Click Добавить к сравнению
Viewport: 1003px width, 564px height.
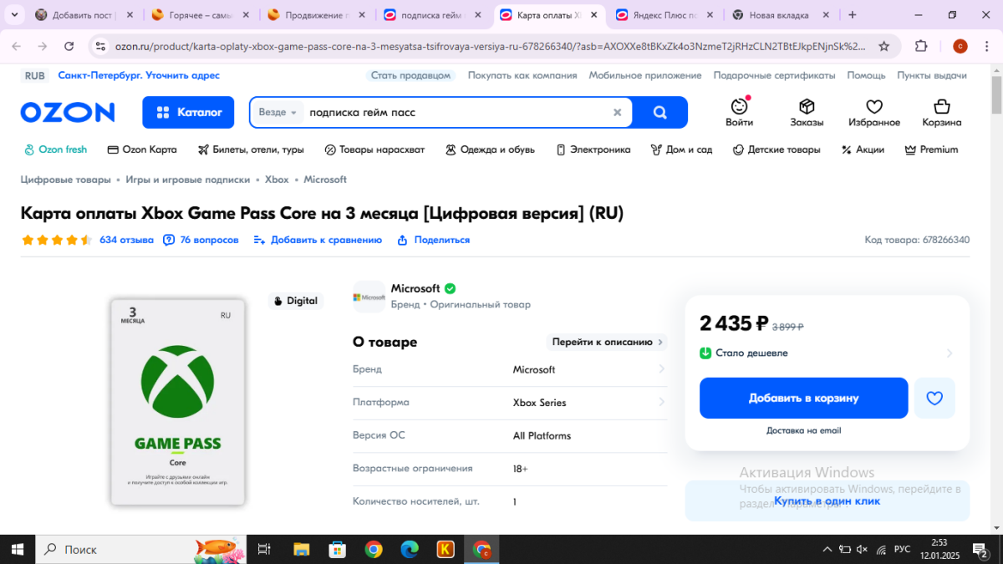[x=318, y=240]
